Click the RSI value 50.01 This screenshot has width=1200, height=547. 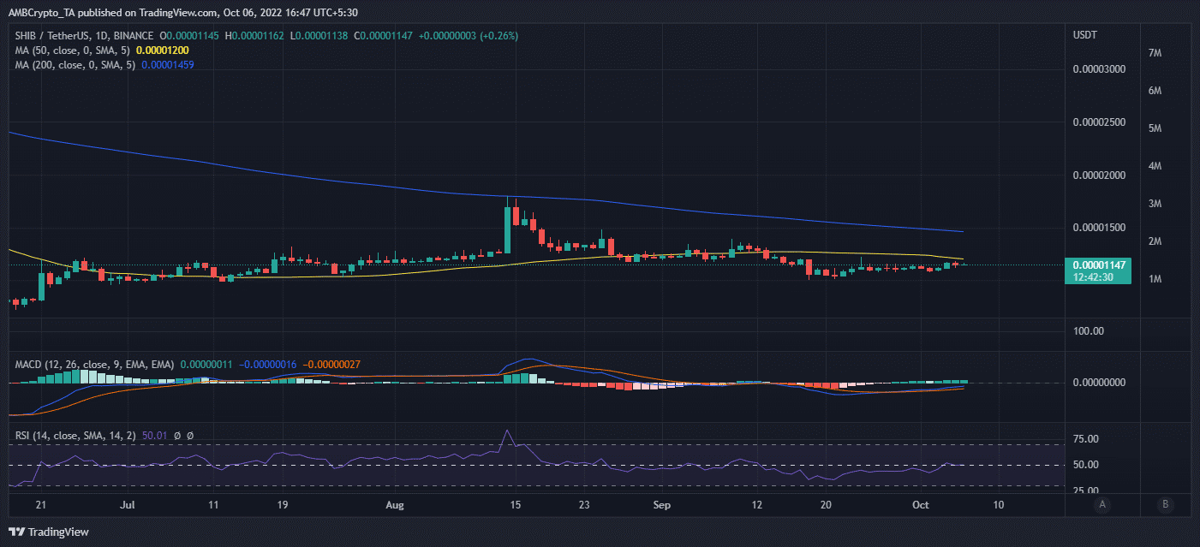click(154, 436)
